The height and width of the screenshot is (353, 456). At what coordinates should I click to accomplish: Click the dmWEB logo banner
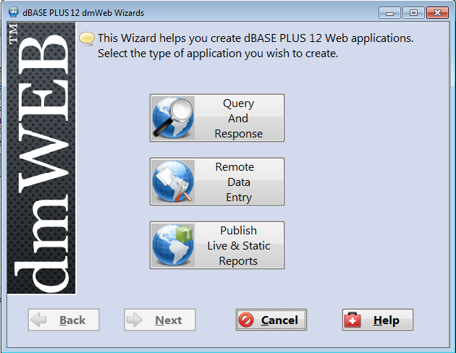[x=41, y=158]
